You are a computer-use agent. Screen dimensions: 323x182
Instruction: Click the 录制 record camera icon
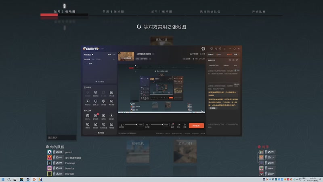(178, 125)
